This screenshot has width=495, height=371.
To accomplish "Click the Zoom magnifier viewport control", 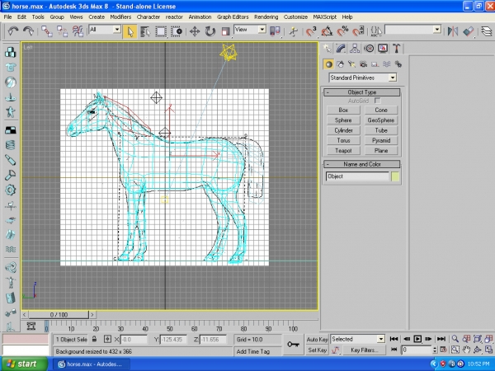I will [455, 339].
